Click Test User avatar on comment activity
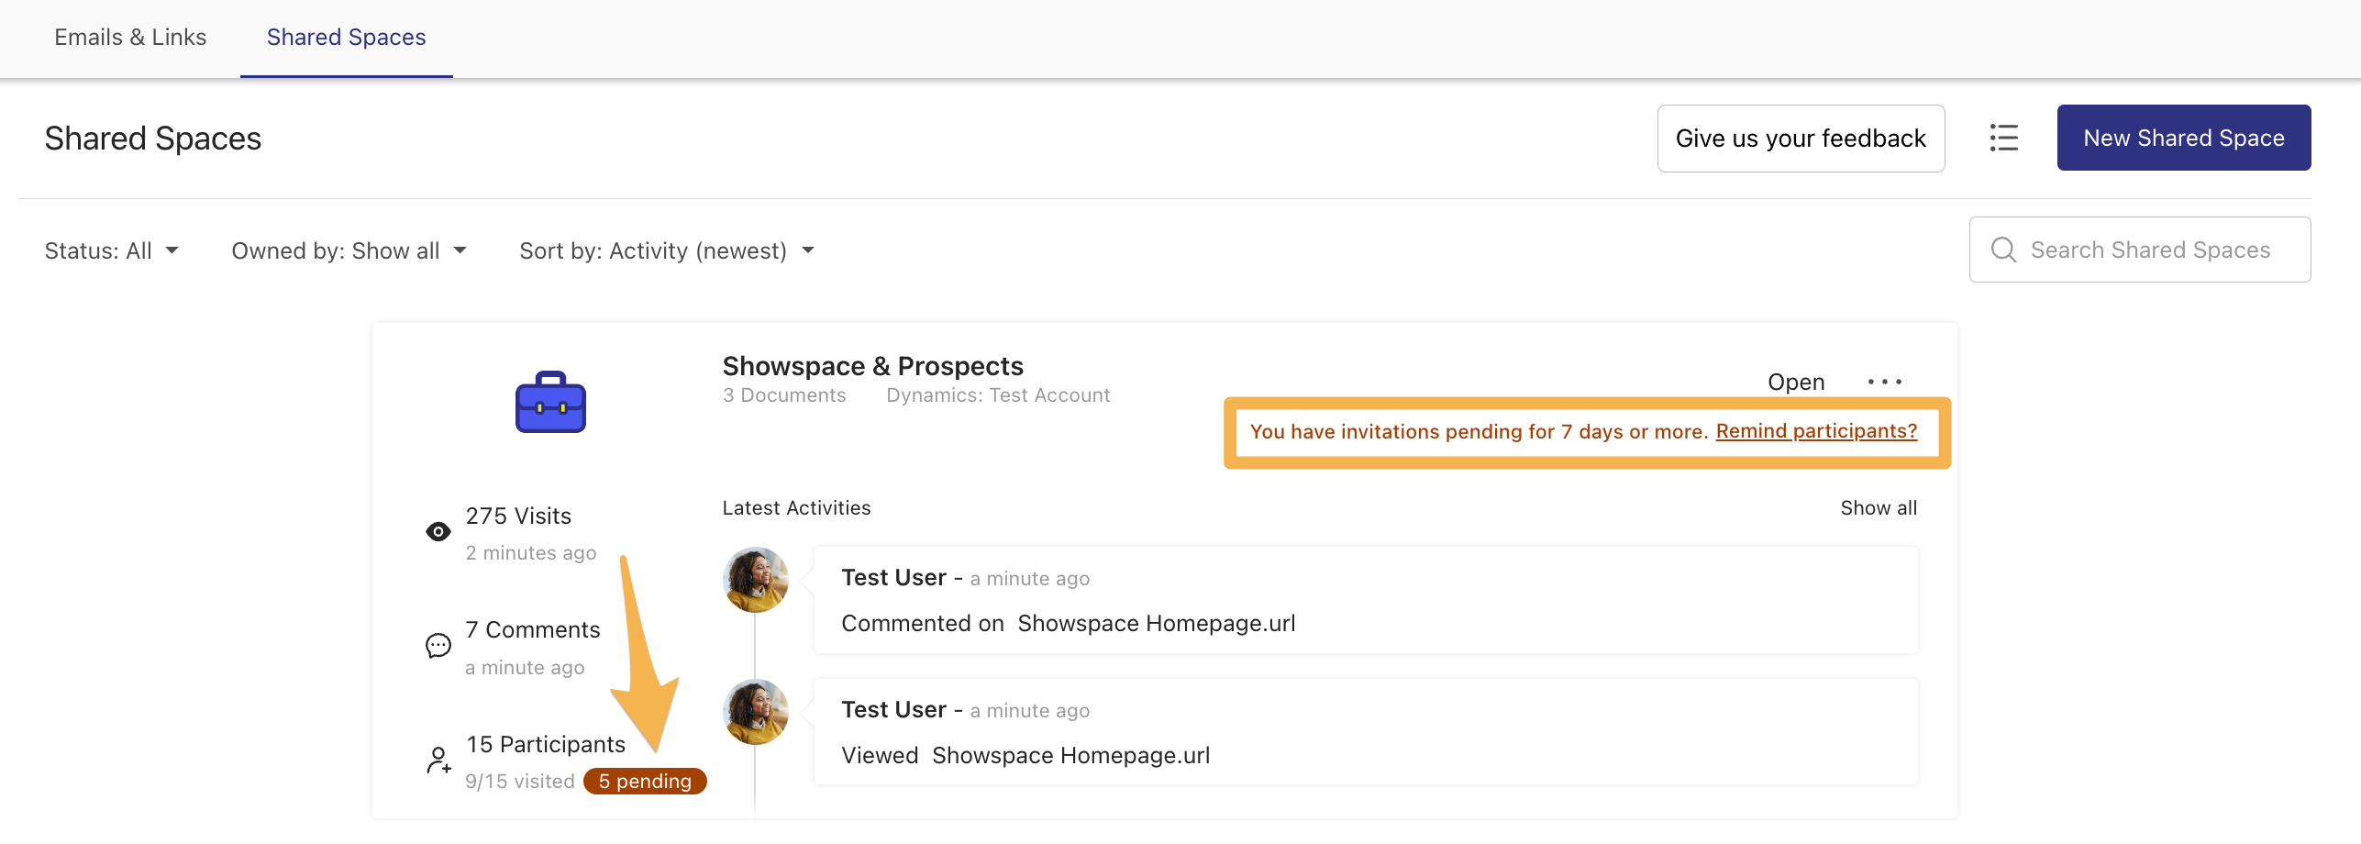This screenshot has width=2361, height=844. click(x=756, y=580)
